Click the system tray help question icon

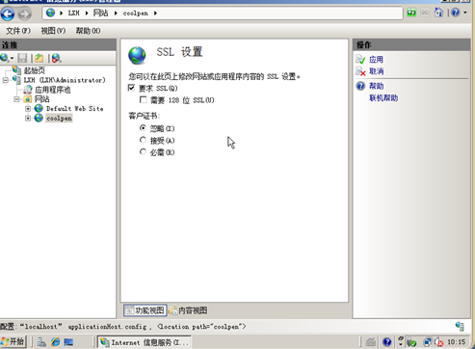[387, 342]
